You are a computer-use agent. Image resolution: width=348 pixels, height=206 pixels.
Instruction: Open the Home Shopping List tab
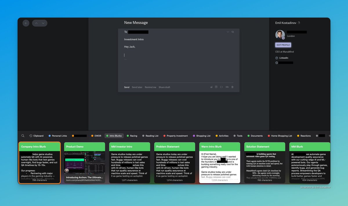280,136
